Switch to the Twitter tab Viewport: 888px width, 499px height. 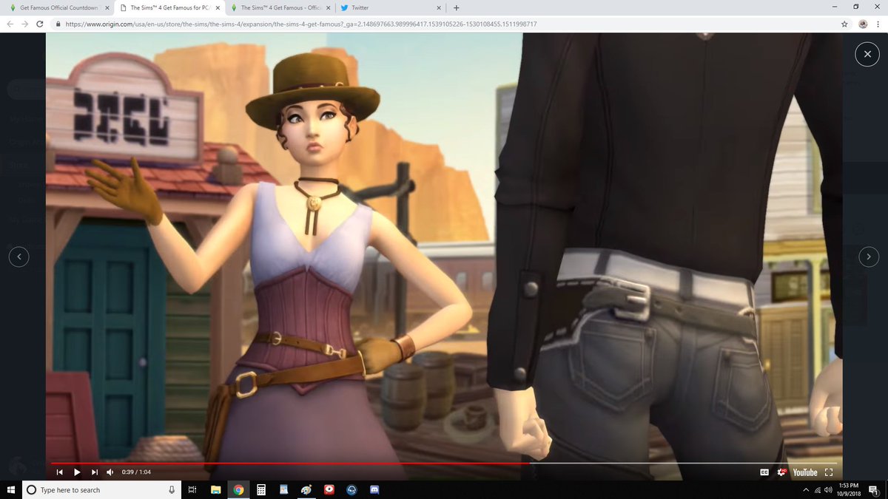(391, 7)
